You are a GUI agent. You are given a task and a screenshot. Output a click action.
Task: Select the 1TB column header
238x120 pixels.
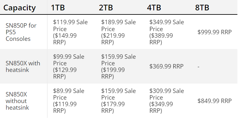click(x=58, y=8)
